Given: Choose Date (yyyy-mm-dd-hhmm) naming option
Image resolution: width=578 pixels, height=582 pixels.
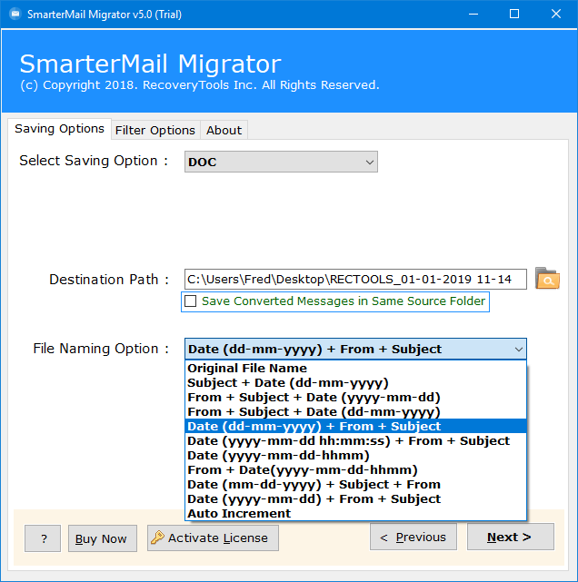Looking at the screenshot, I should 355,455.
